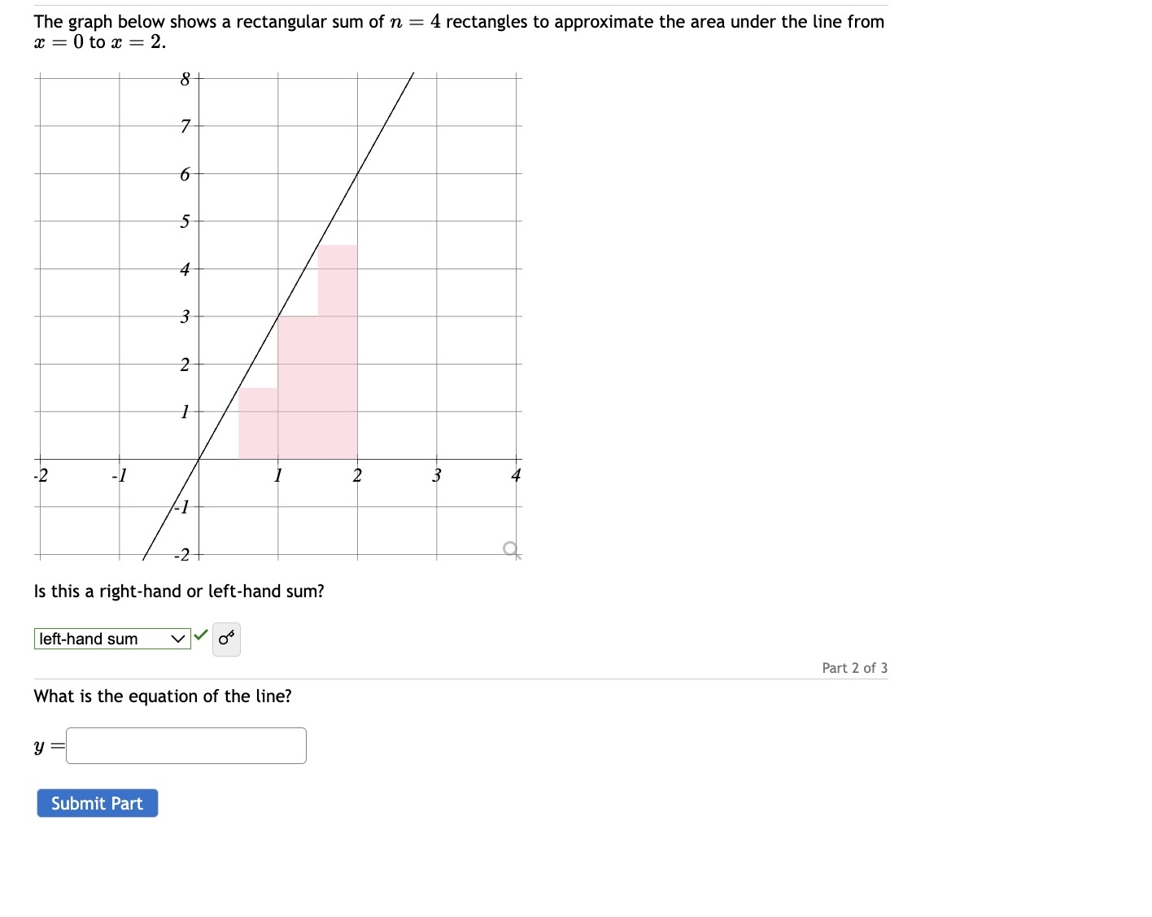Screen dimensions: 1152x917
Task: Click inside the equation of the line input field
Action: (x=185, y=745)
